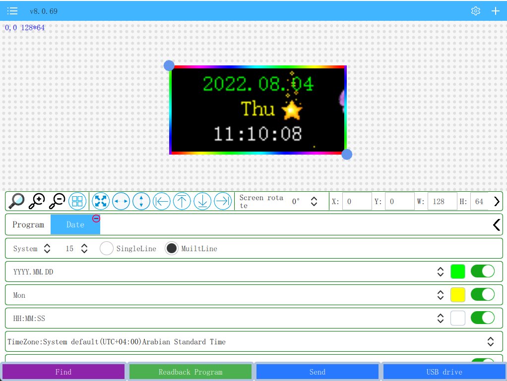Click the W width input field
507x381 pixels.
coord(443,202)
